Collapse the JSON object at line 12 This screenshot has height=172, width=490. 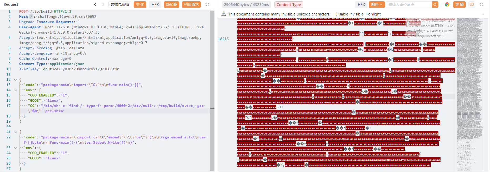pos(16,79)
